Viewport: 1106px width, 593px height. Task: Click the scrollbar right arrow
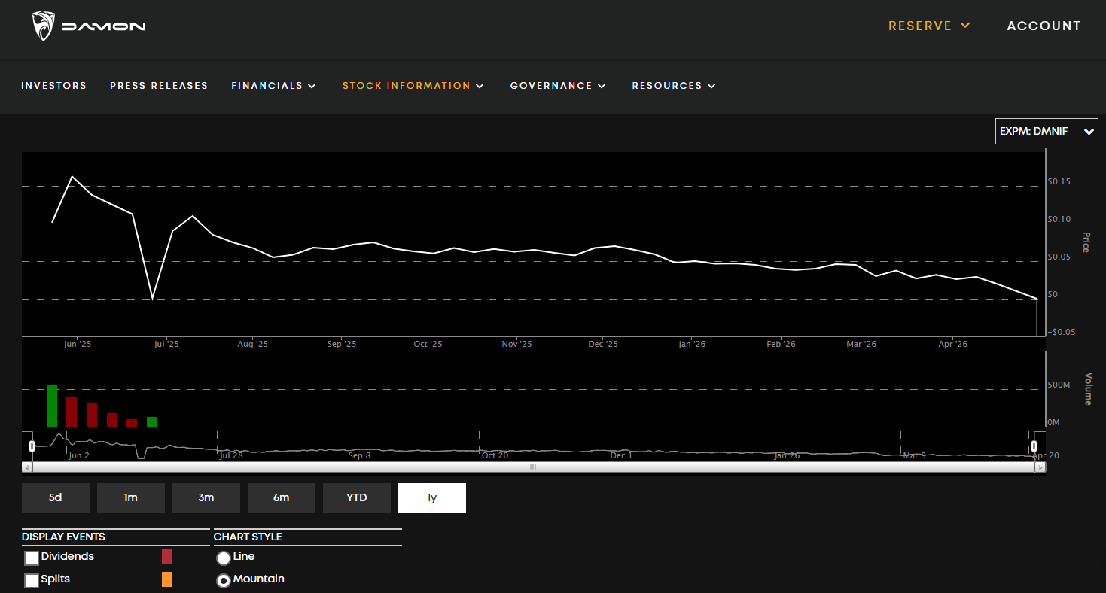(1040, 467)
